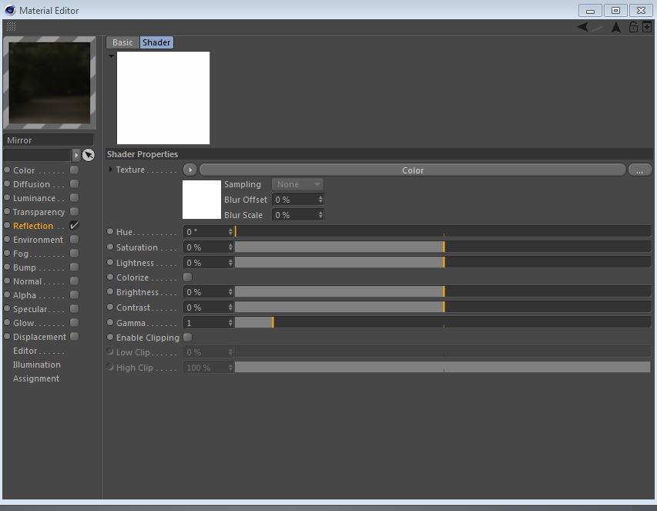This screenshot has width=657, height=511.
Task: Select the Displacement channel label
Action: [39, 337]
